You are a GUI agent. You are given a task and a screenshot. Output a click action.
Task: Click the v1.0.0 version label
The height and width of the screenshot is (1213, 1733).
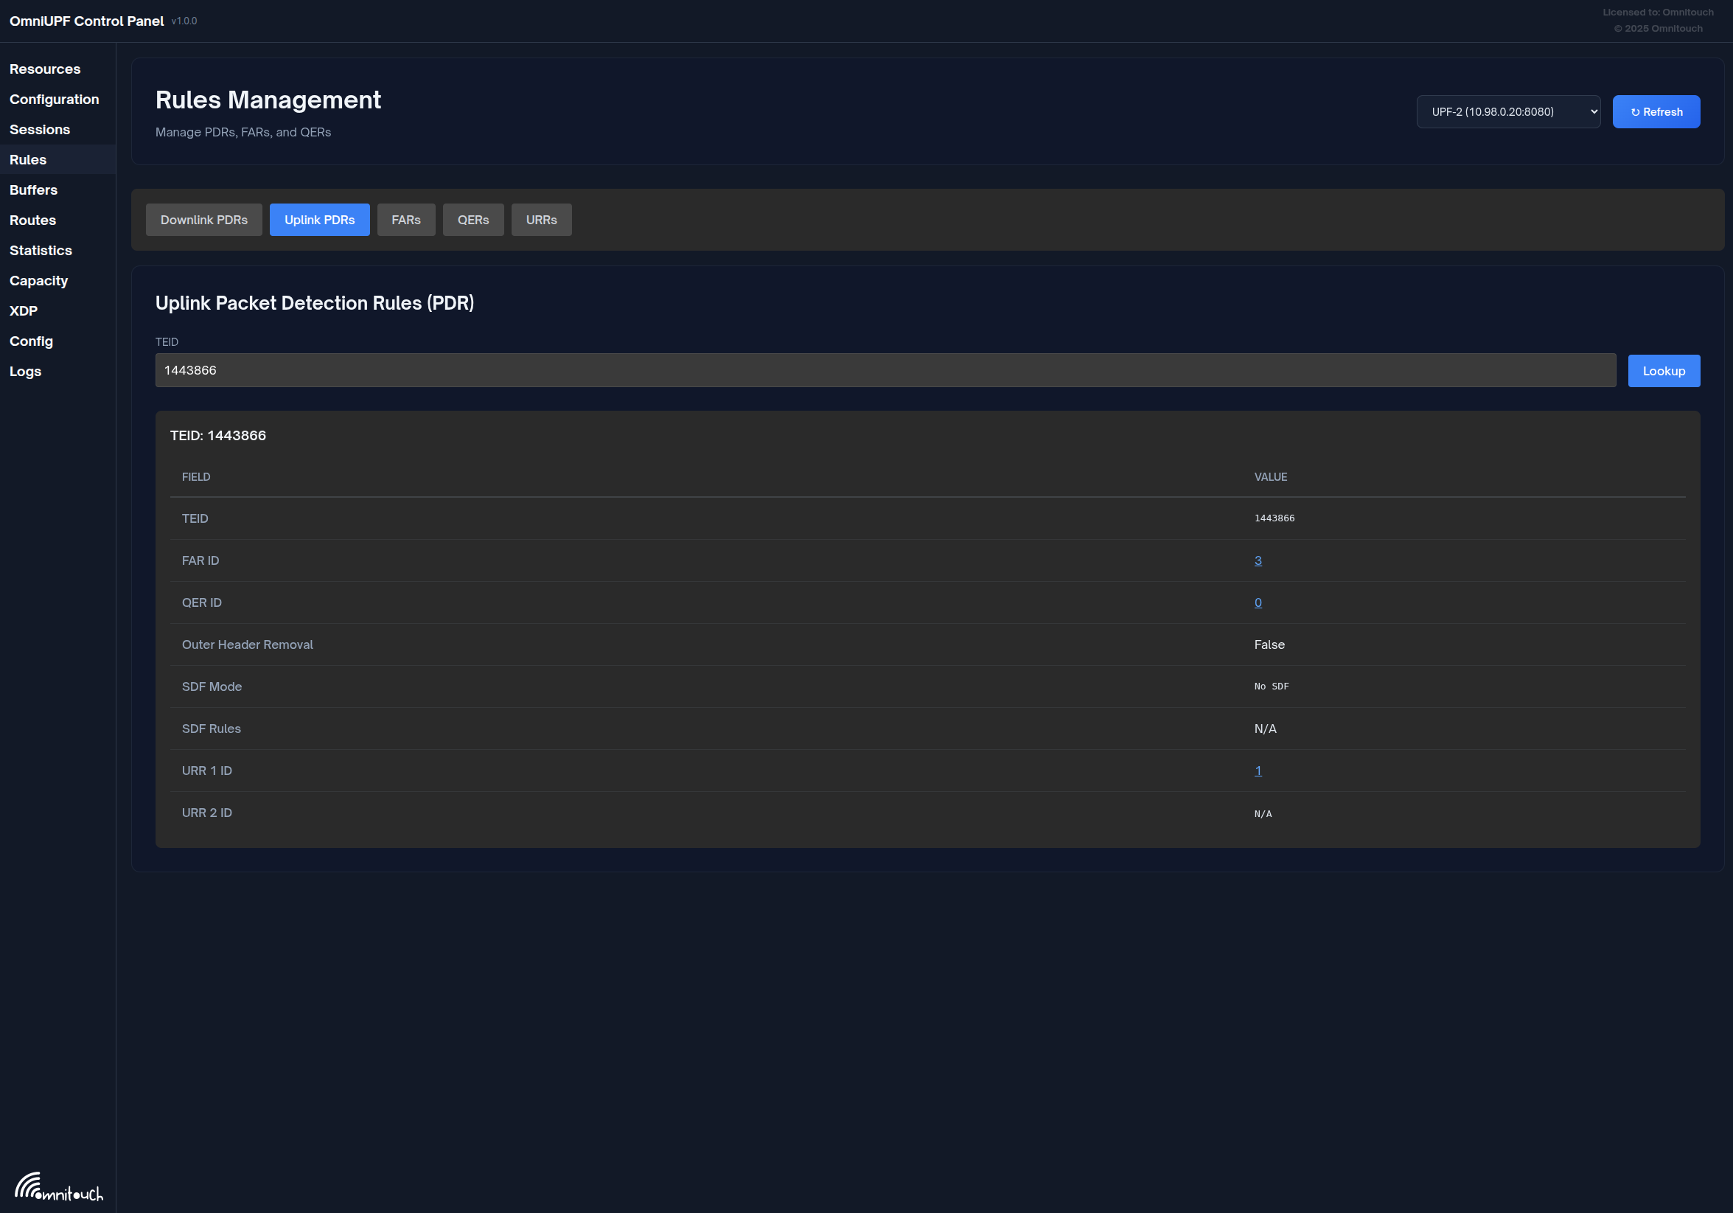pos(184,21)
